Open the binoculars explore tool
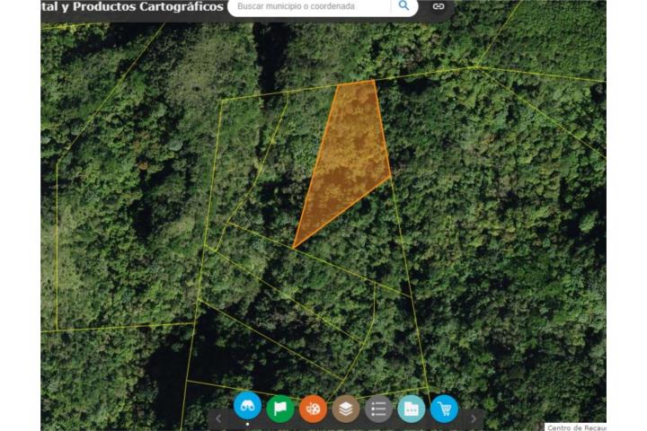 coord(248,406)
